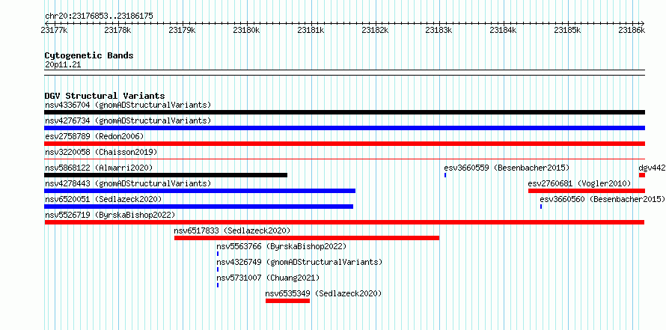Click the blue bar under nsv4278443

tap(200, 191)
